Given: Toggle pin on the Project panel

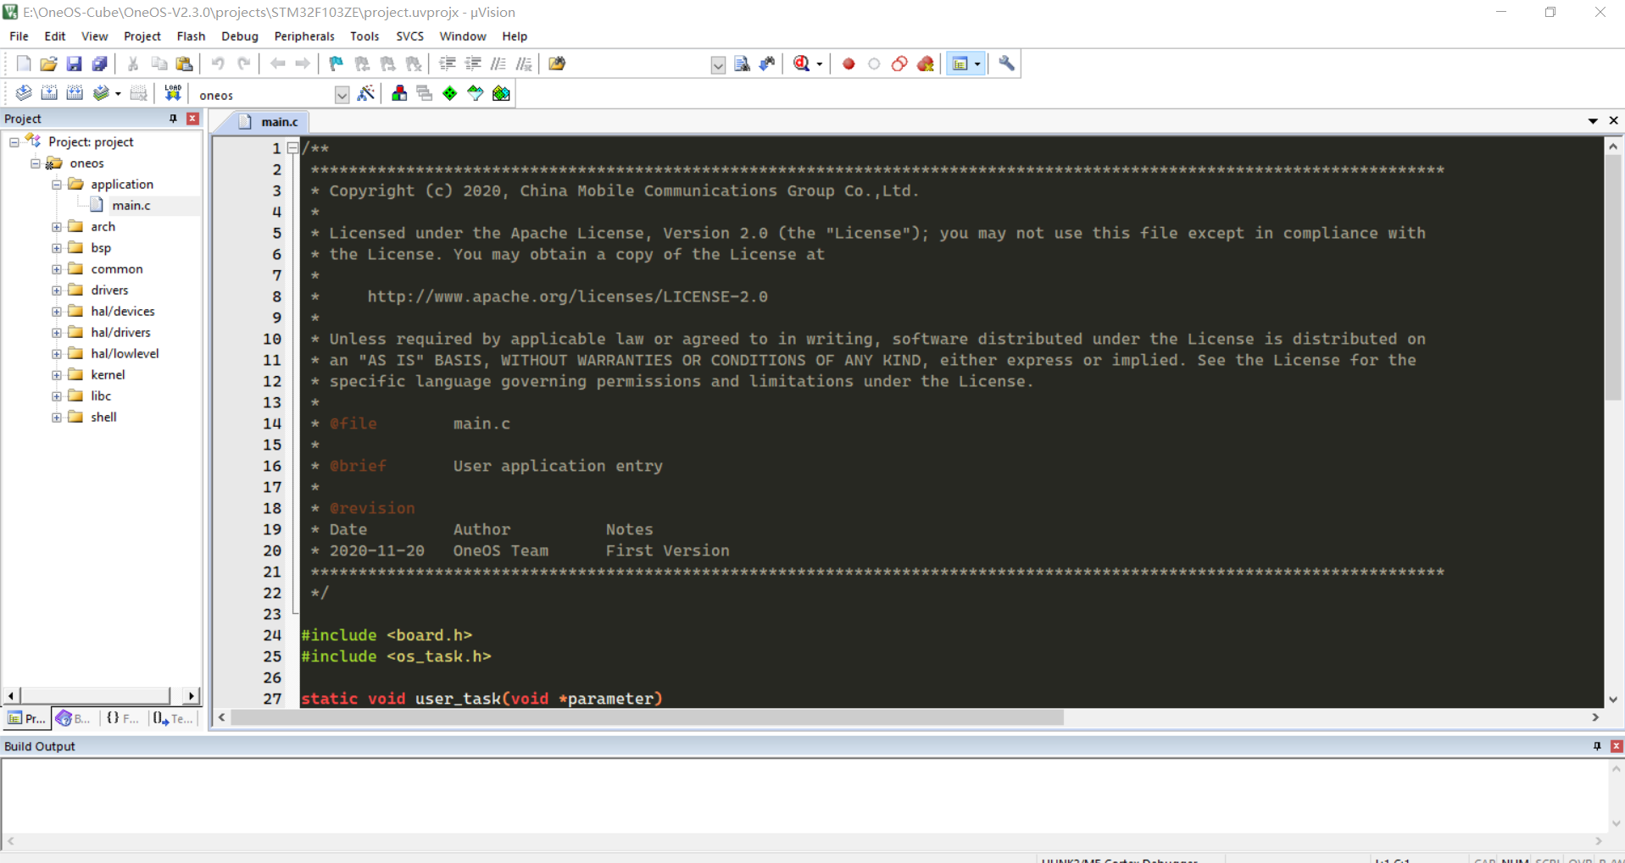Looking at the screenshot, I should coord(172,119).
